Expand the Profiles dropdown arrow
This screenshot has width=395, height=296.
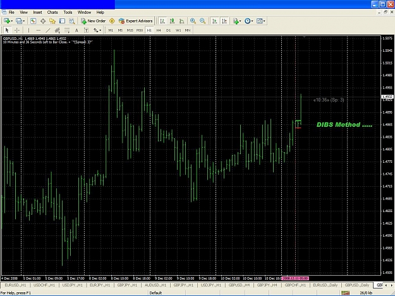pyautogui.click(x=23, y=21)
